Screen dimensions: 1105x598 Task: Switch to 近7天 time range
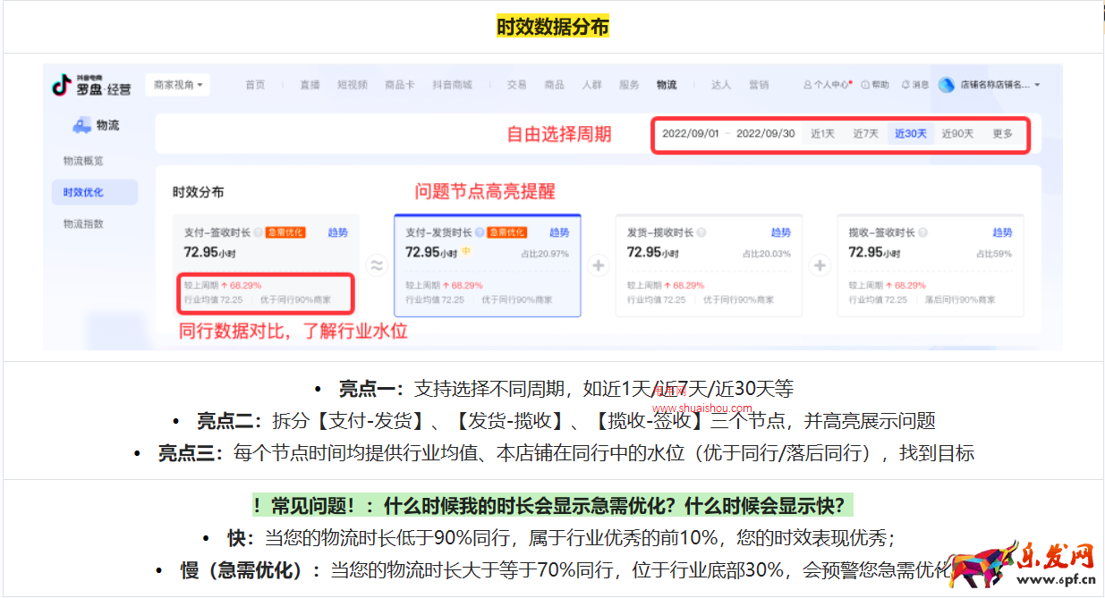tap(865, 132)
